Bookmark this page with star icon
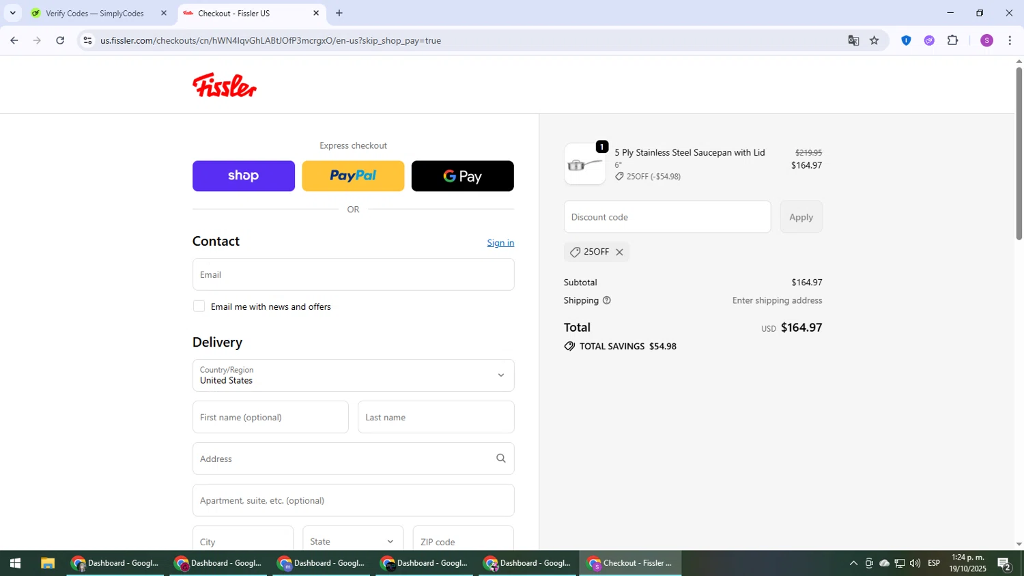This screenshot has width=1024, height=576. [x=874, y=41]
